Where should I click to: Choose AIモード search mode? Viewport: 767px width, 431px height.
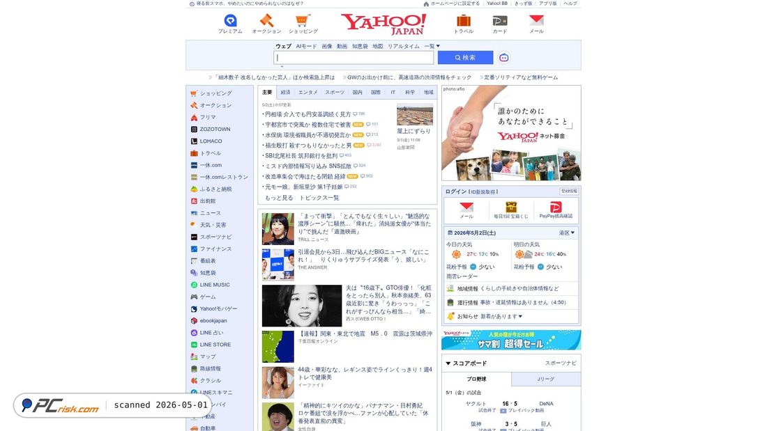pos(306,46)
